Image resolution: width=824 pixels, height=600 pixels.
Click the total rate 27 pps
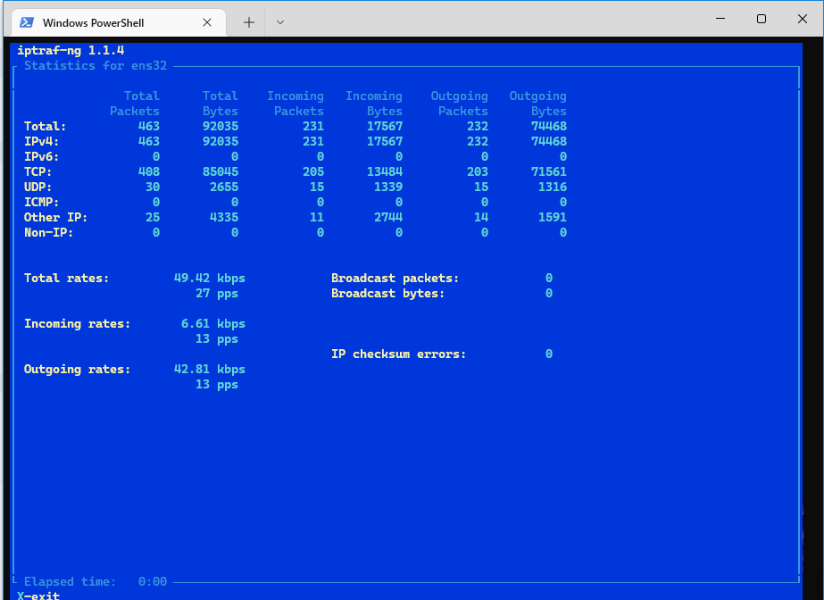pos(217,293)
